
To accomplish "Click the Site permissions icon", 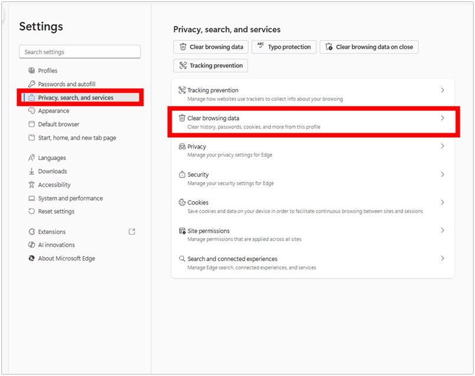I will click(x=182, y=231).
